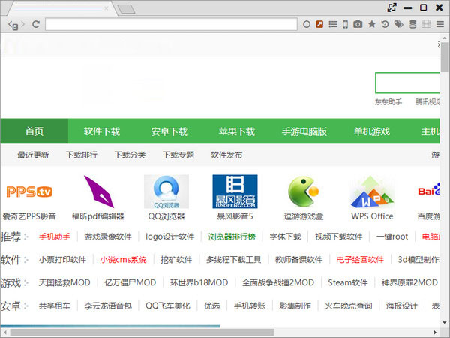450x338 pixels.
Task: Click the green-bordered site search box
Action: 407,83
